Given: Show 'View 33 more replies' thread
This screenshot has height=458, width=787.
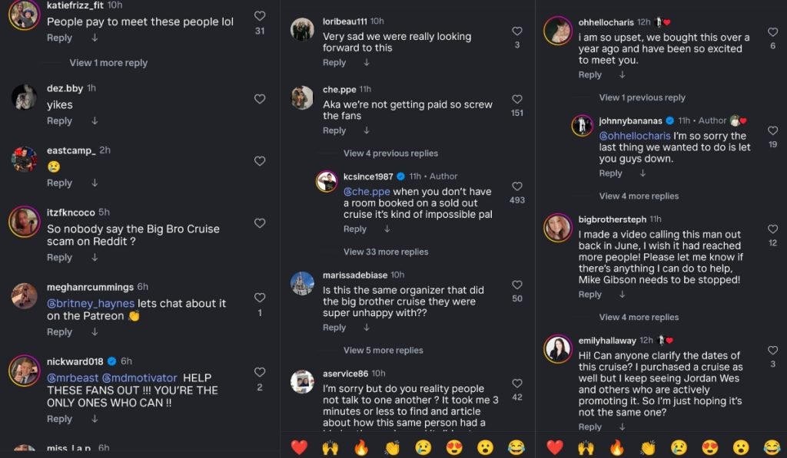Looking at the screenshot, I should (x=386, y=252).
